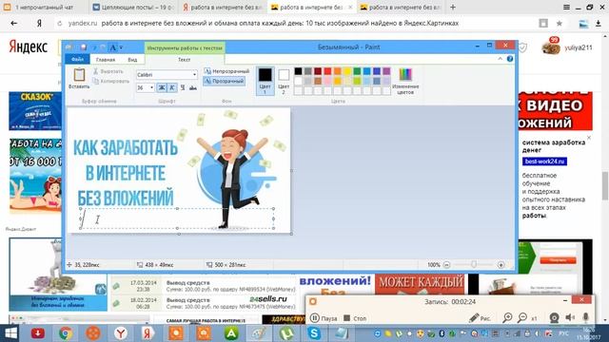This screenshot has height=342, width=609.
Task: Open the Calibri font family dropdown
Action: (x=194, y=75)
